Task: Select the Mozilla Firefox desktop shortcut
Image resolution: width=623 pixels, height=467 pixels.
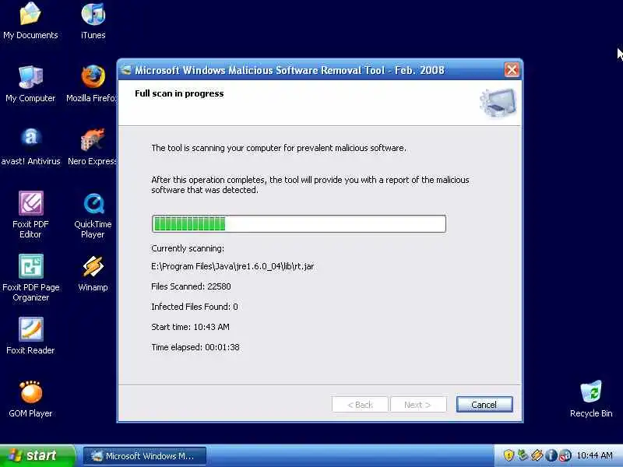Action: click(x=92, y=84)
